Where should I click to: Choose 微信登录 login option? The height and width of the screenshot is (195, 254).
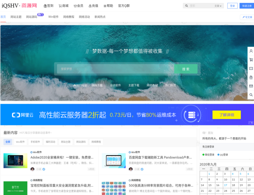tap(208, 155)
